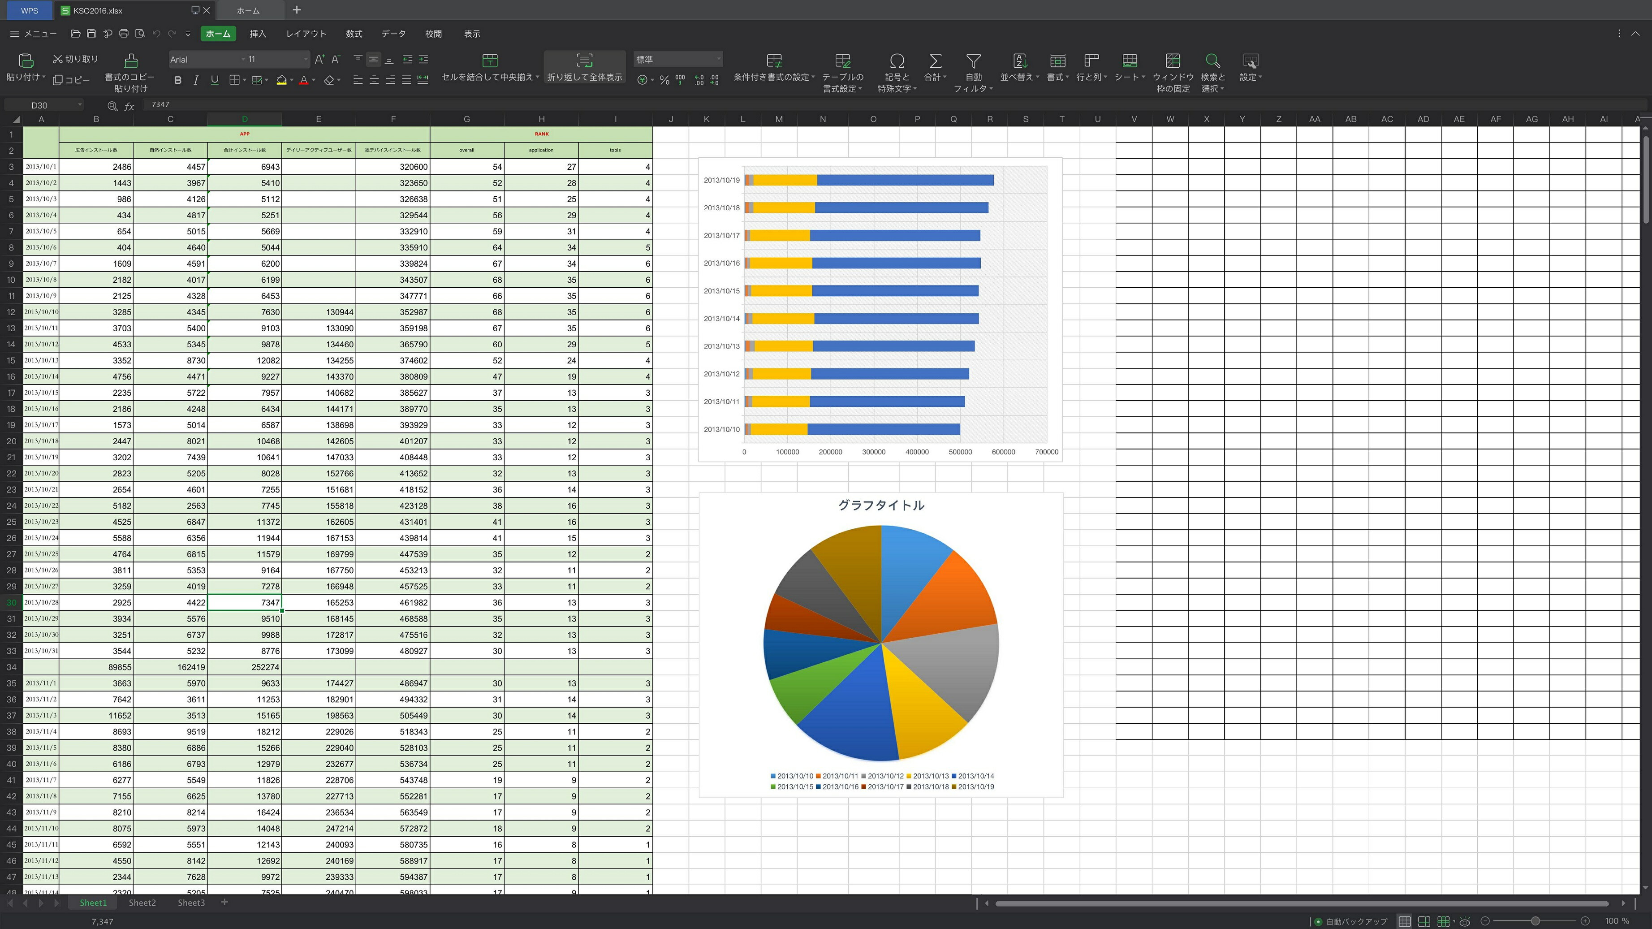The width and height of the screenshot is (1652, 929).
Task: Open the Formulas (数式) ribbon tab
Action: (354, 33)
